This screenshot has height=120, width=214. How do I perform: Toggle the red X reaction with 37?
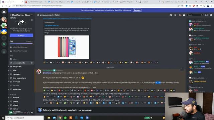(166, 90)
